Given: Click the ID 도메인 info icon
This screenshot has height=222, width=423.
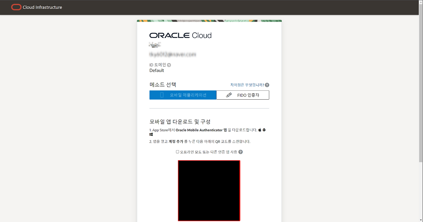Looking at the screenshot, I should coord(169,65).
